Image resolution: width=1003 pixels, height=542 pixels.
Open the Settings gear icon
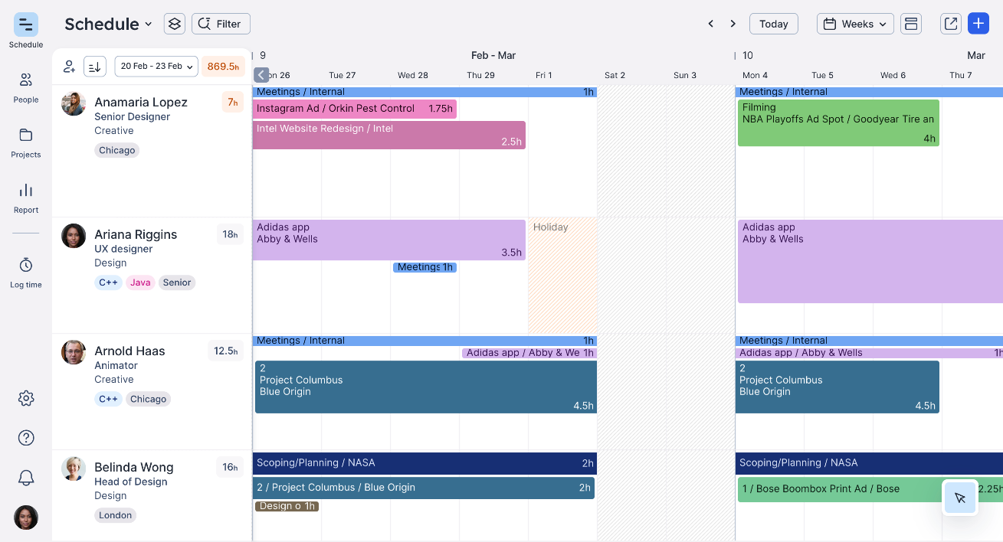click(25, 398)
